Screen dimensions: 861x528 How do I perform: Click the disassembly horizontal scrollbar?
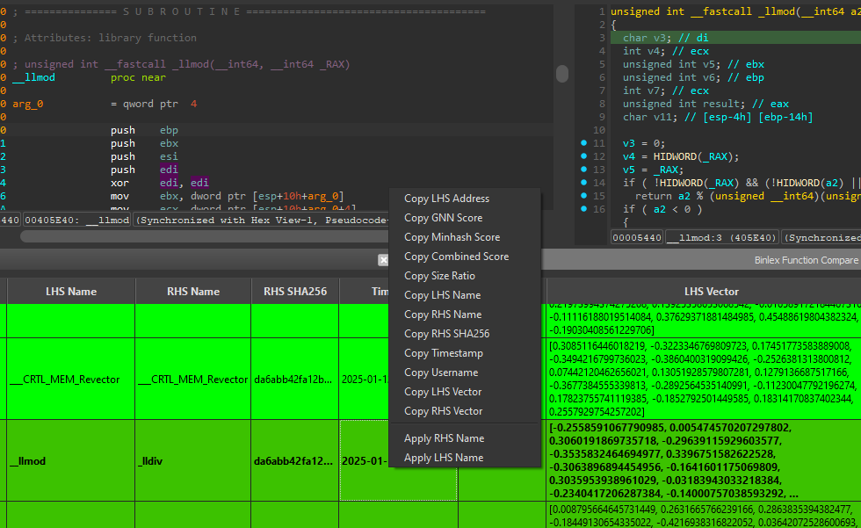[204, 236]
